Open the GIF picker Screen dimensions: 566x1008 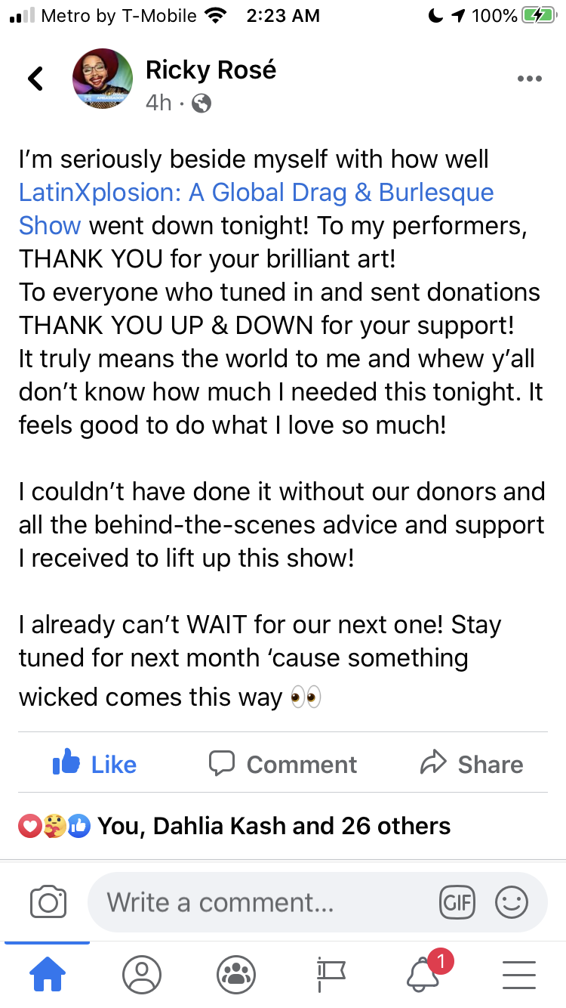click(457, 902)
